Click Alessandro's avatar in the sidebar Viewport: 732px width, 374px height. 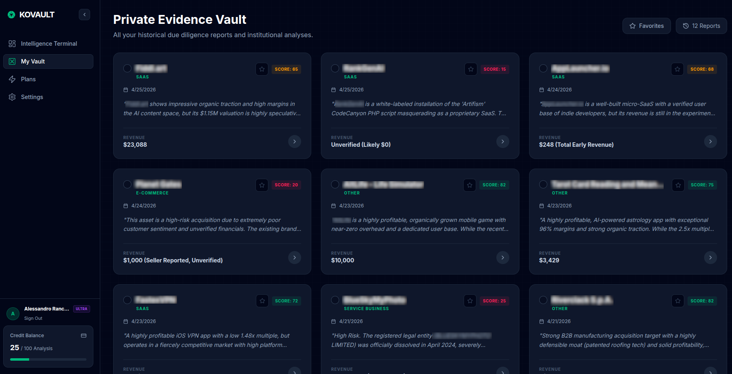pyautogui.click(x=13, y=313)
